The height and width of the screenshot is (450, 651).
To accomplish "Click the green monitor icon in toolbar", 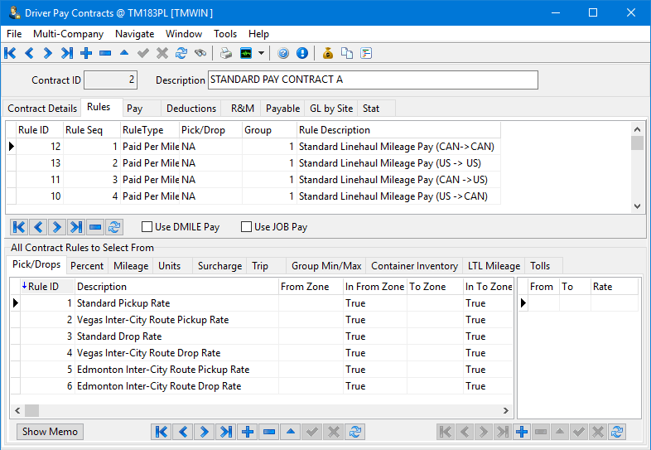I will point(246,53).
